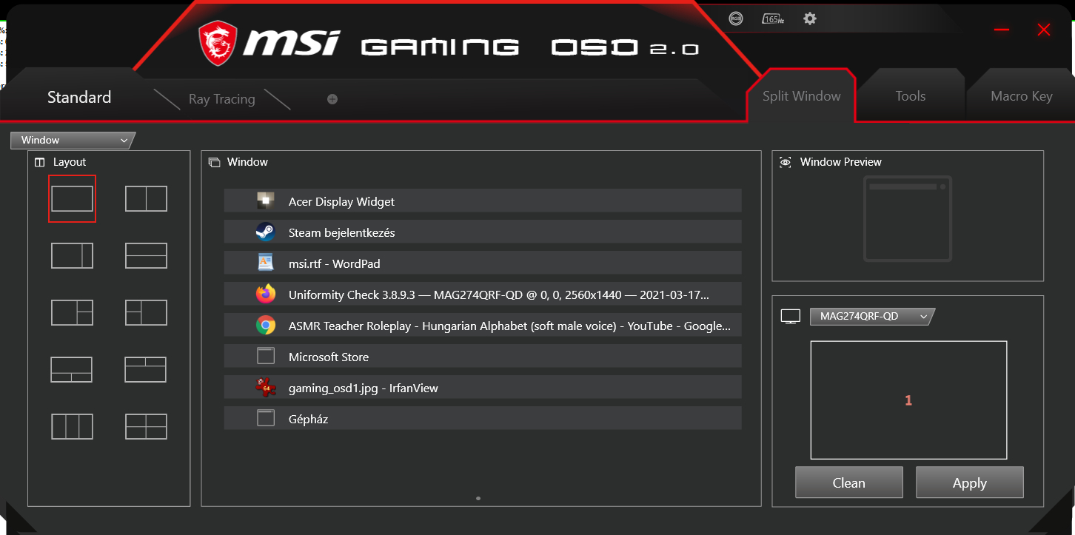1075x535 pixels.
Task: Open the settings gear icon
Action: pyautogui.click(x=810, y=18)
